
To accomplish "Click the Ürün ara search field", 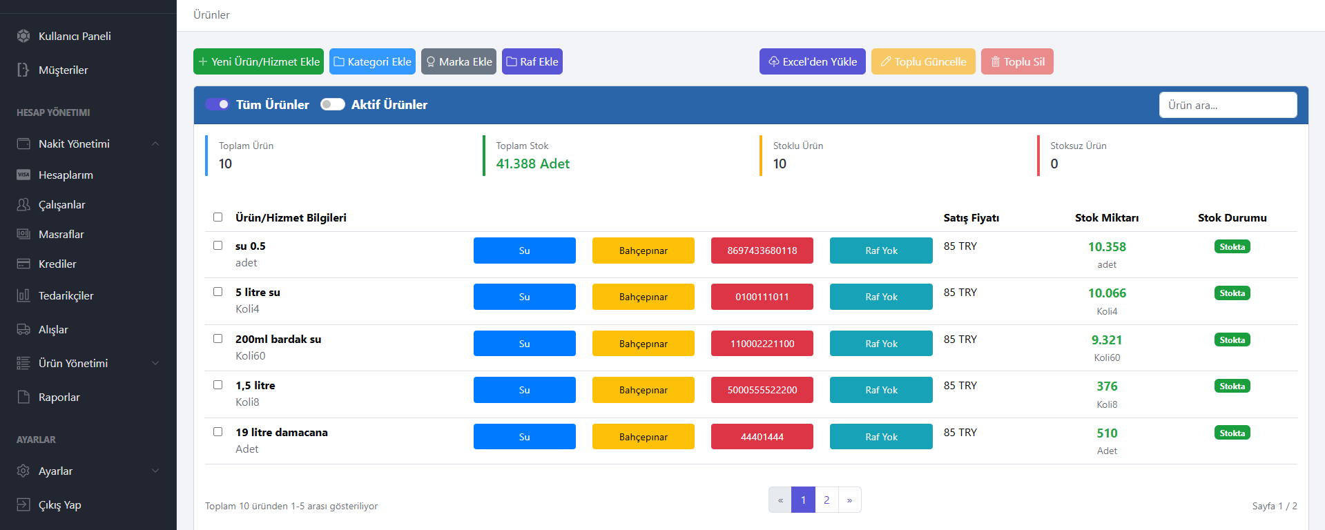I will (x=1227, y=105).
